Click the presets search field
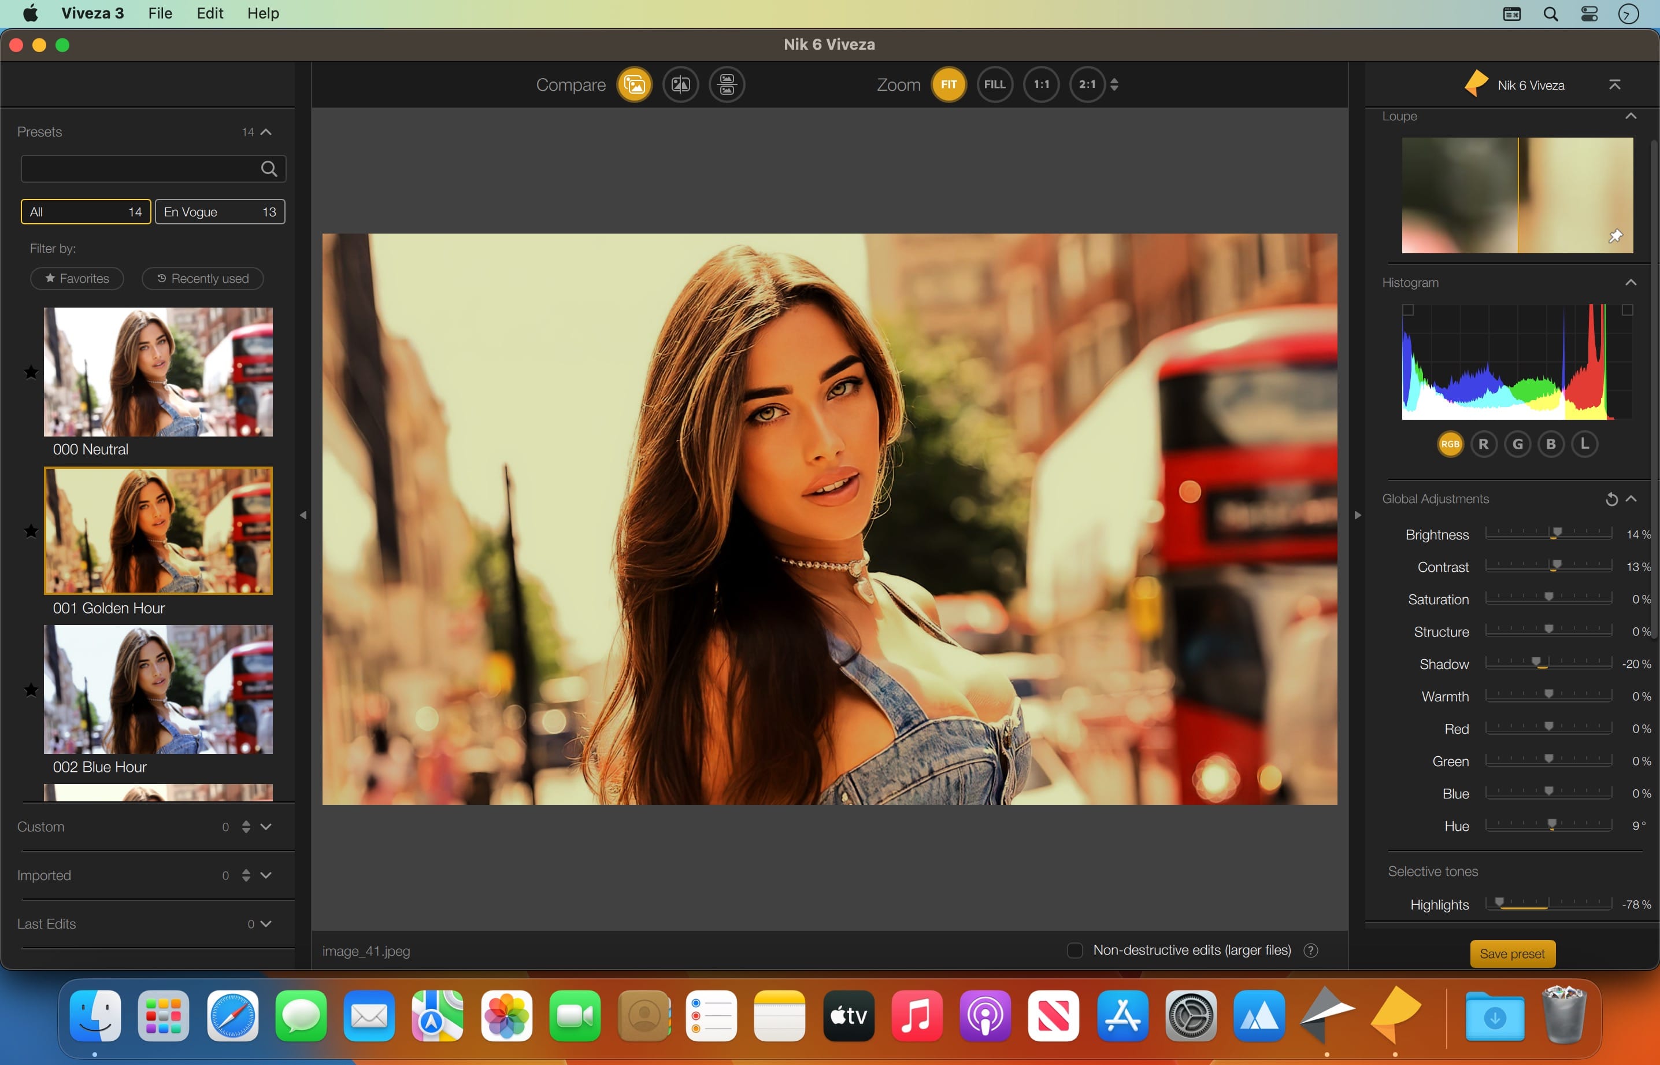 pos(154,169)
